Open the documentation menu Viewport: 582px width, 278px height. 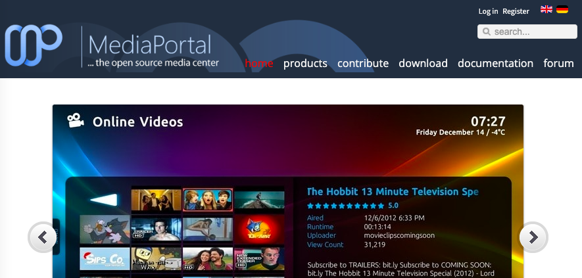495,64
